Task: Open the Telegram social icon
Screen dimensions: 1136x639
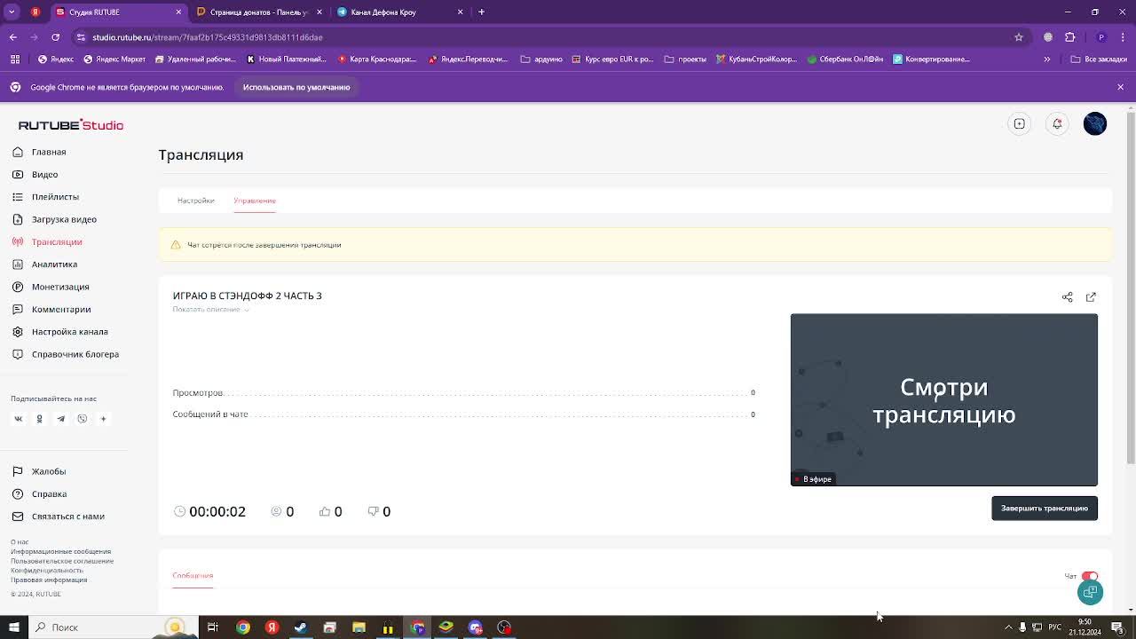Action: [60, 419]
